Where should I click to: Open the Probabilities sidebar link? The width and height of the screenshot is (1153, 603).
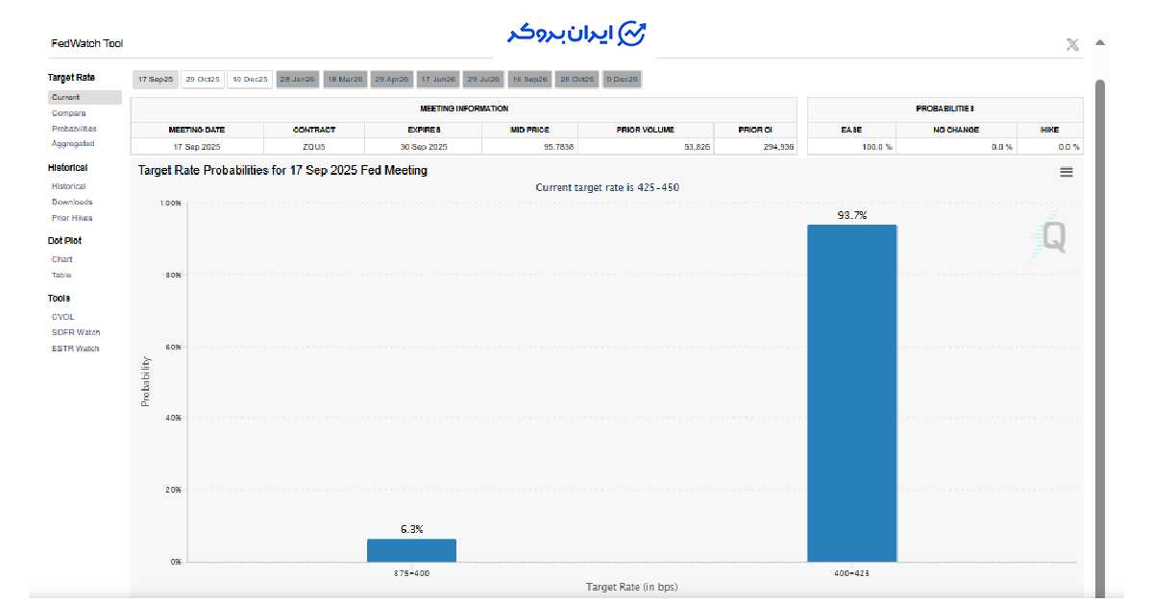(x=74, y=129)
